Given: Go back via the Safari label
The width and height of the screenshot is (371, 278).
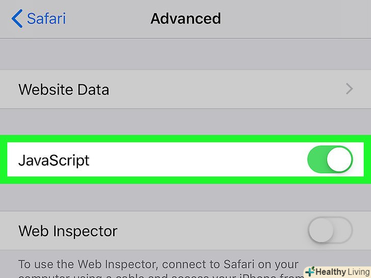Looking at the screenshot, I should click(x=46, y=19).
